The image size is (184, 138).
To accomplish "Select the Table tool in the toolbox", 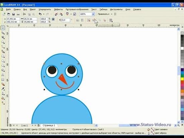I will pos(3,79).
